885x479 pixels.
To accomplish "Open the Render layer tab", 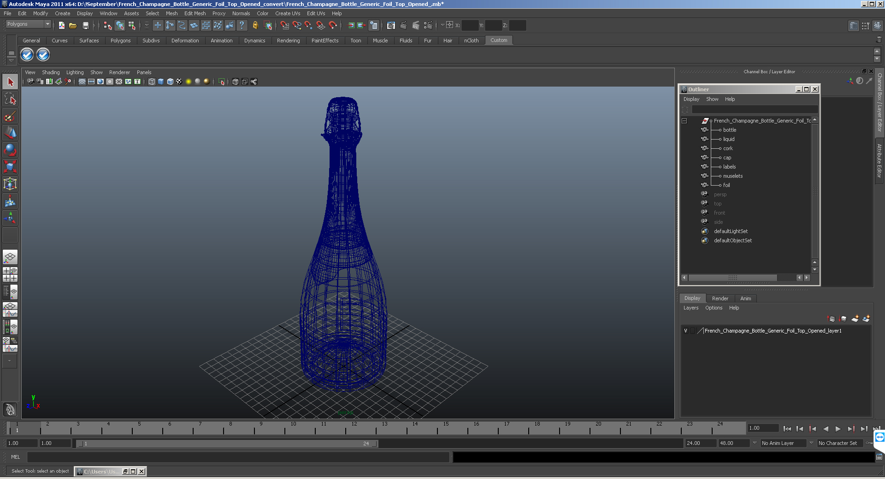I will pyautogui.click(x=720, y=298).
